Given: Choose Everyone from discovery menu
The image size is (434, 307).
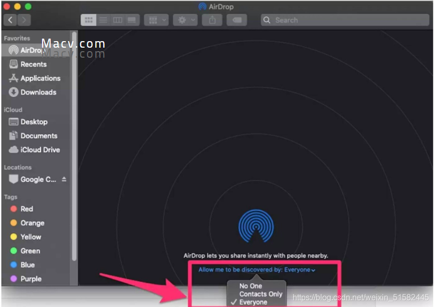Looking at the screenshot, I should pos(253,302).
